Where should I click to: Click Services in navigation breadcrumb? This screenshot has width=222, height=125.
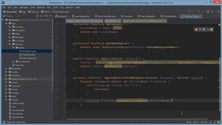click(33, 12)
